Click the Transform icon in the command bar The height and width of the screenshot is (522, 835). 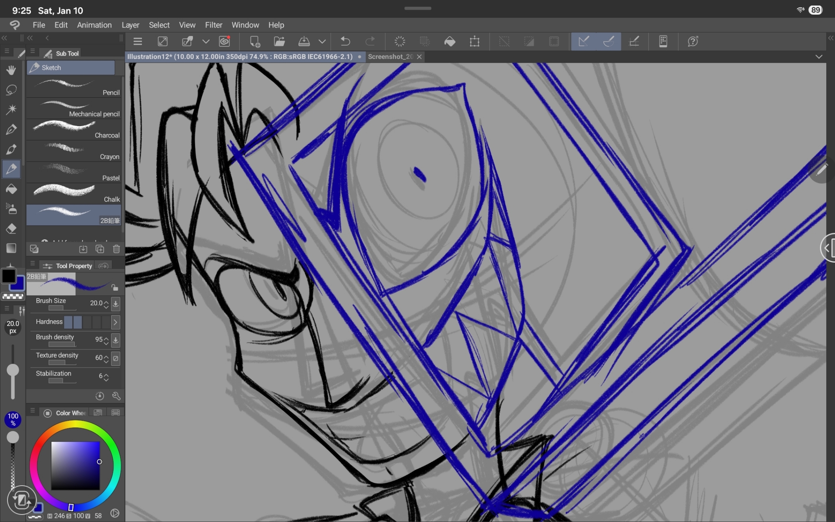[475, 41]
